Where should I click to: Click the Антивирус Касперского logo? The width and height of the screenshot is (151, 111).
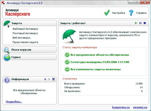tap(18, 13)
